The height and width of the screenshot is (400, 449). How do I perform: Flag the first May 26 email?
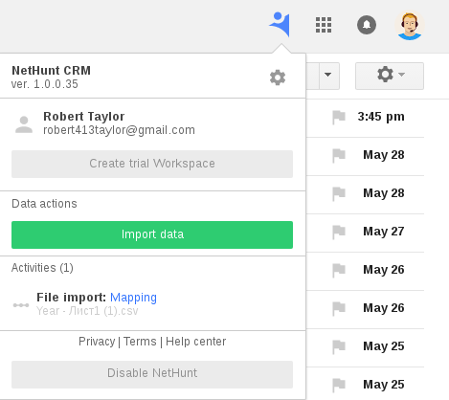(x=339, y=270)
